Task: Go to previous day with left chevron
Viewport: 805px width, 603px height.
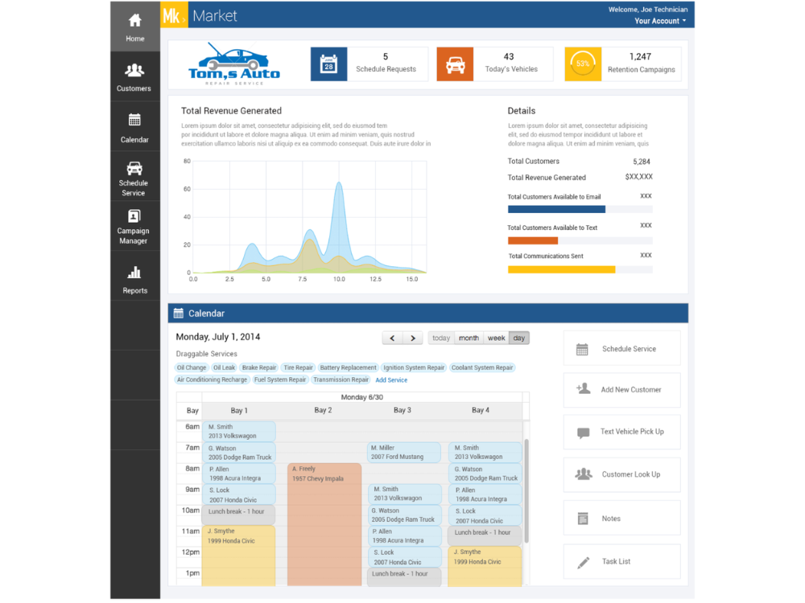Action: [x=392, y=338]
